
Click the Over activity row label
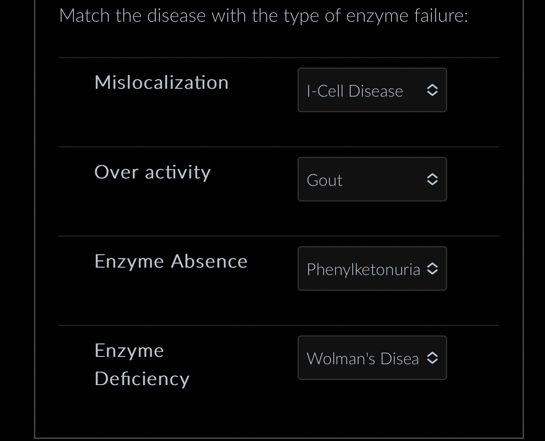pyautogui.click(x=153, y=172)
